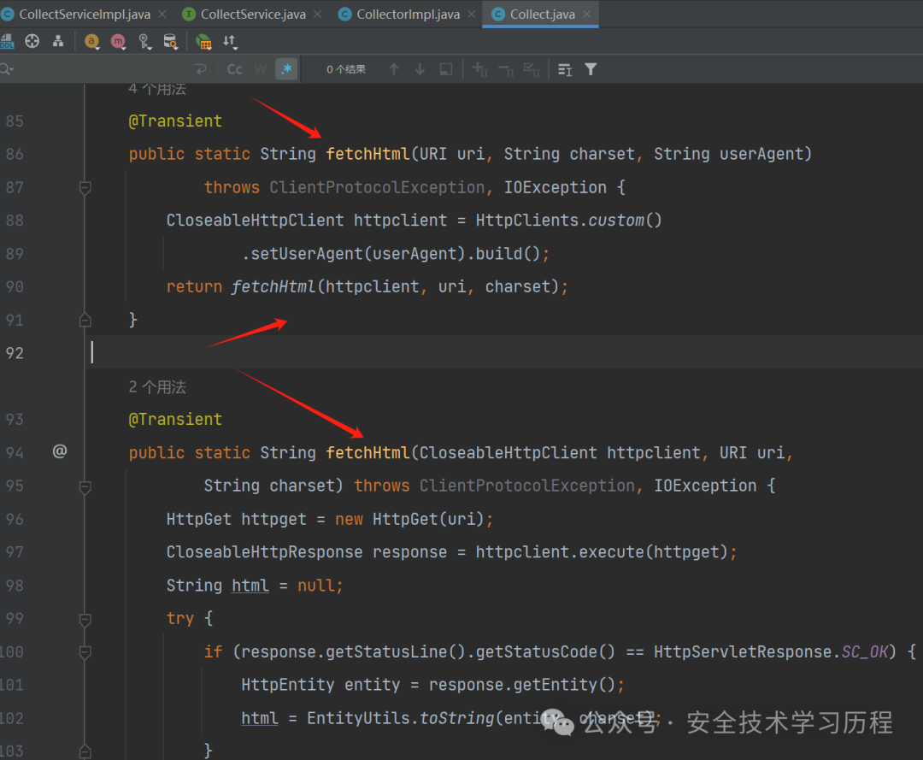
Task: Click fetchHtml method name on line 86
Action: tap(367, 154)
